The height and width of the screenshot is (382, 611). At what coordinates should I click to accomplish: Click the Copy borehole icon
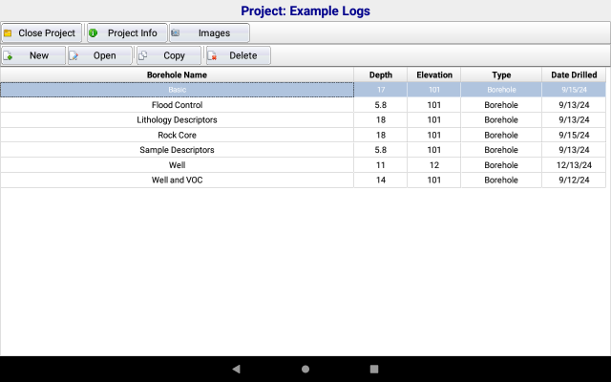point(142,56)
